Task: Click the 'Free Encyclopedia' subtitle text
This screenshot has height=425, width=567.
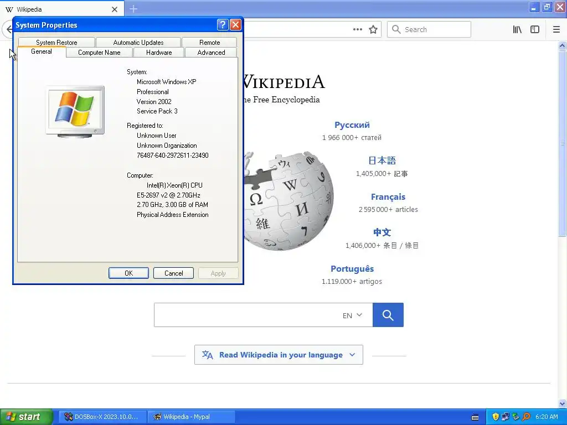Action: [286, 100]
